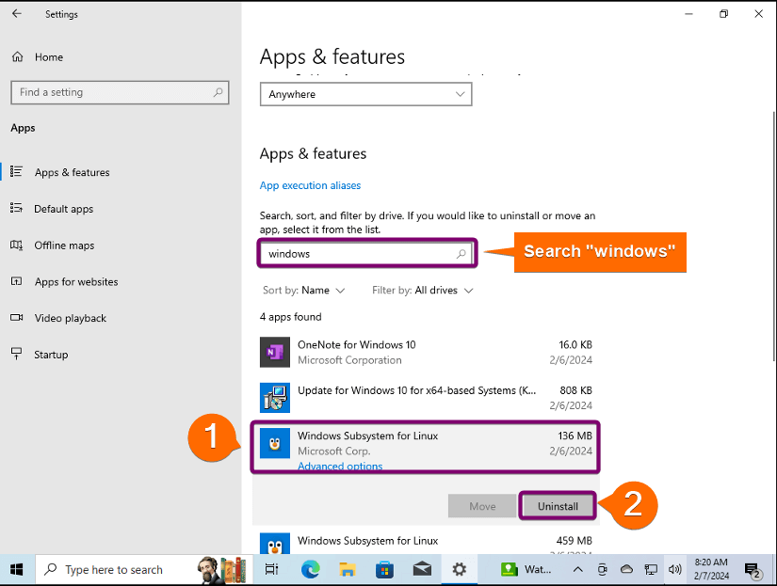This screenshot has width=777, height=586.
Task: Open Startup section
Action: [x=51, y=355]
